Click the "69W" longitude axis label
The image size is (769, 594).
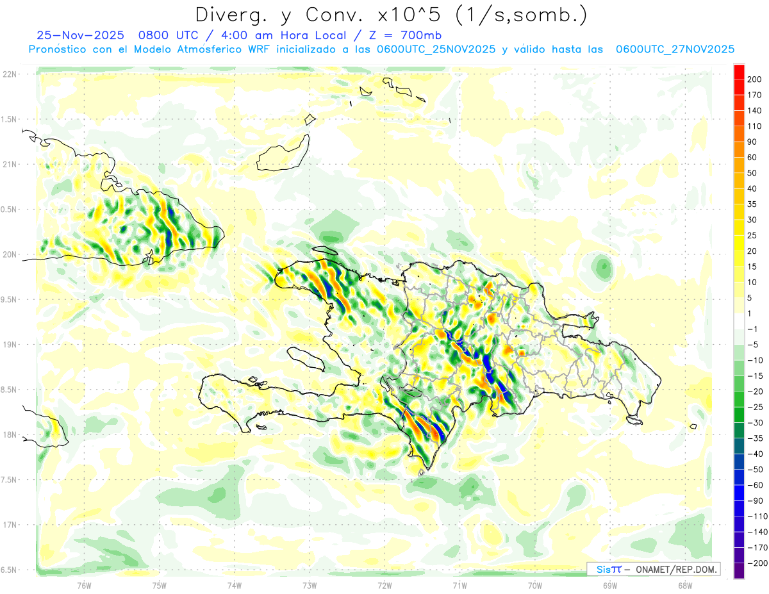(610, 585)
